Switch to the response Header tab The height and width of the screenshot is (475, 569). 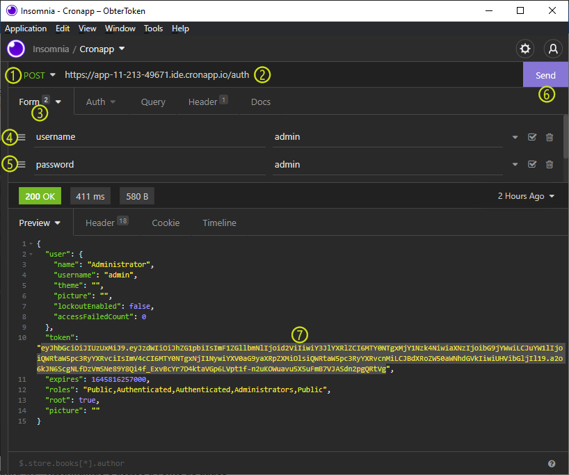click(107, 223)
